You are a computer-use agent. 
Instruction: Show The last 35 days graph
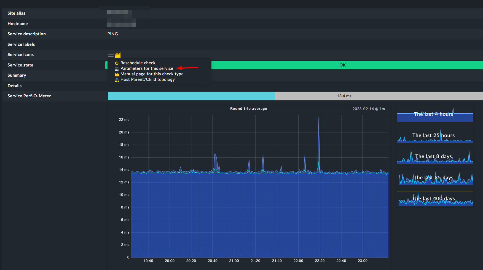(x=435, y=178)
